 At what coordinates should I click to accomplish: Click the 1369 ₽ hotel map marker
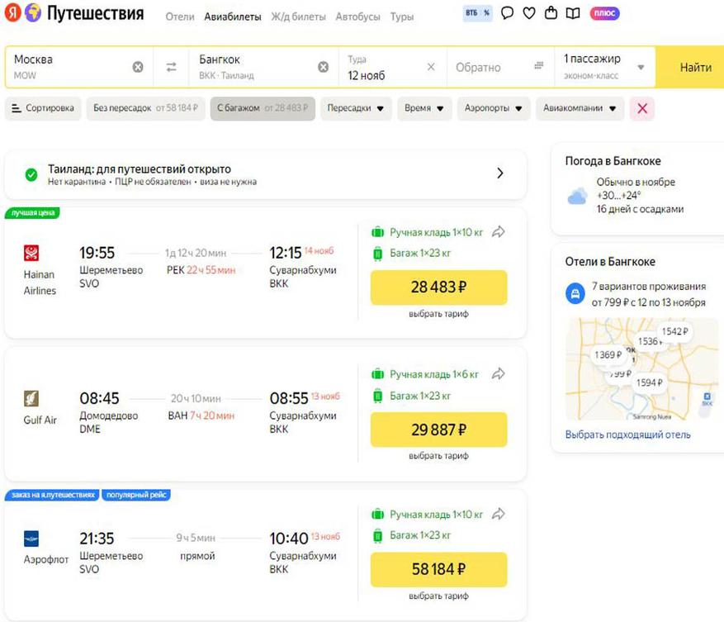point(608,355)
